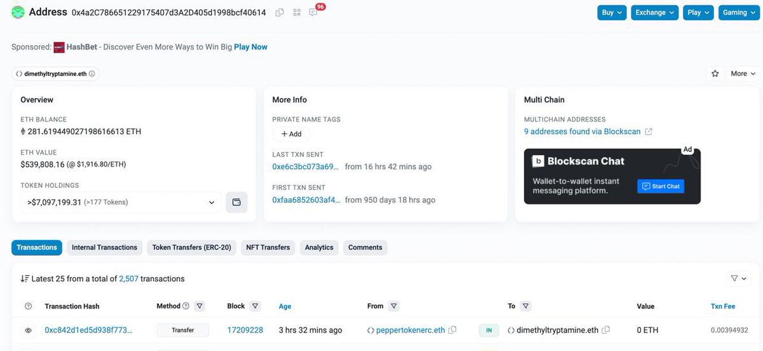Click the Blockscan Chat ad banner
This screenshot has height=351, width=763.
click(612, 176)
